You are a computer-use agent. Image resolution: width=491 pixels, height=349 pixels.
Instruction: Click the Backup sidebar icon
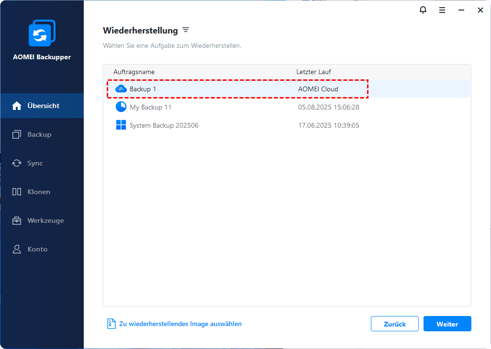click(x=17, y=134)
